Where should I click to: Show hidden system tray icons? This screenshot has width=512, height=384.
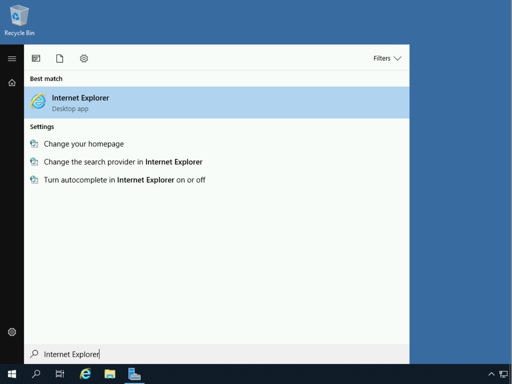coord(491,374)
